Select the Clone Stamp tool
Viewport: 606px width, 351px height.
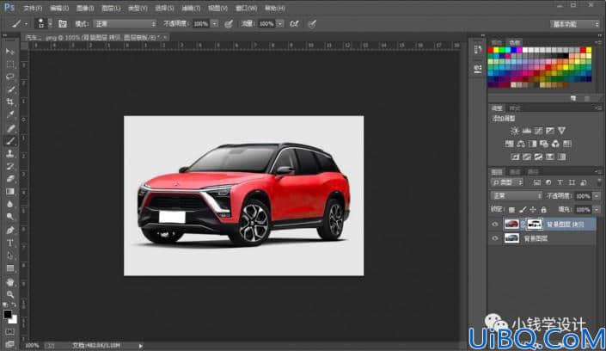pos(10,154)
